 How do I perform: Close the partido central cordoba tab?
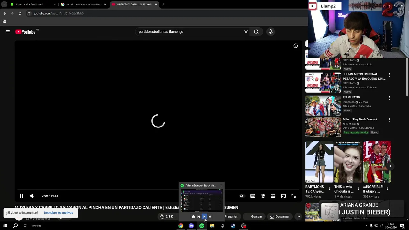(x=105, y=4)
